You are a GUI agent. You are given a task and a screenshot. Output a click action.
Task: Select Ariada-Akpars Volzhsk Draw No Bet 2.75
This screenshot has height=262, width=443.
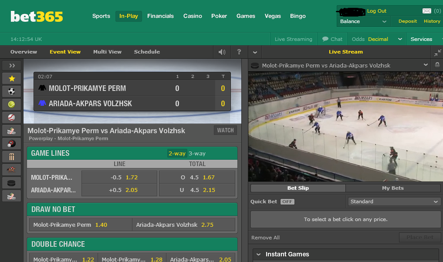pyautogui.click(x=184, y=225)
